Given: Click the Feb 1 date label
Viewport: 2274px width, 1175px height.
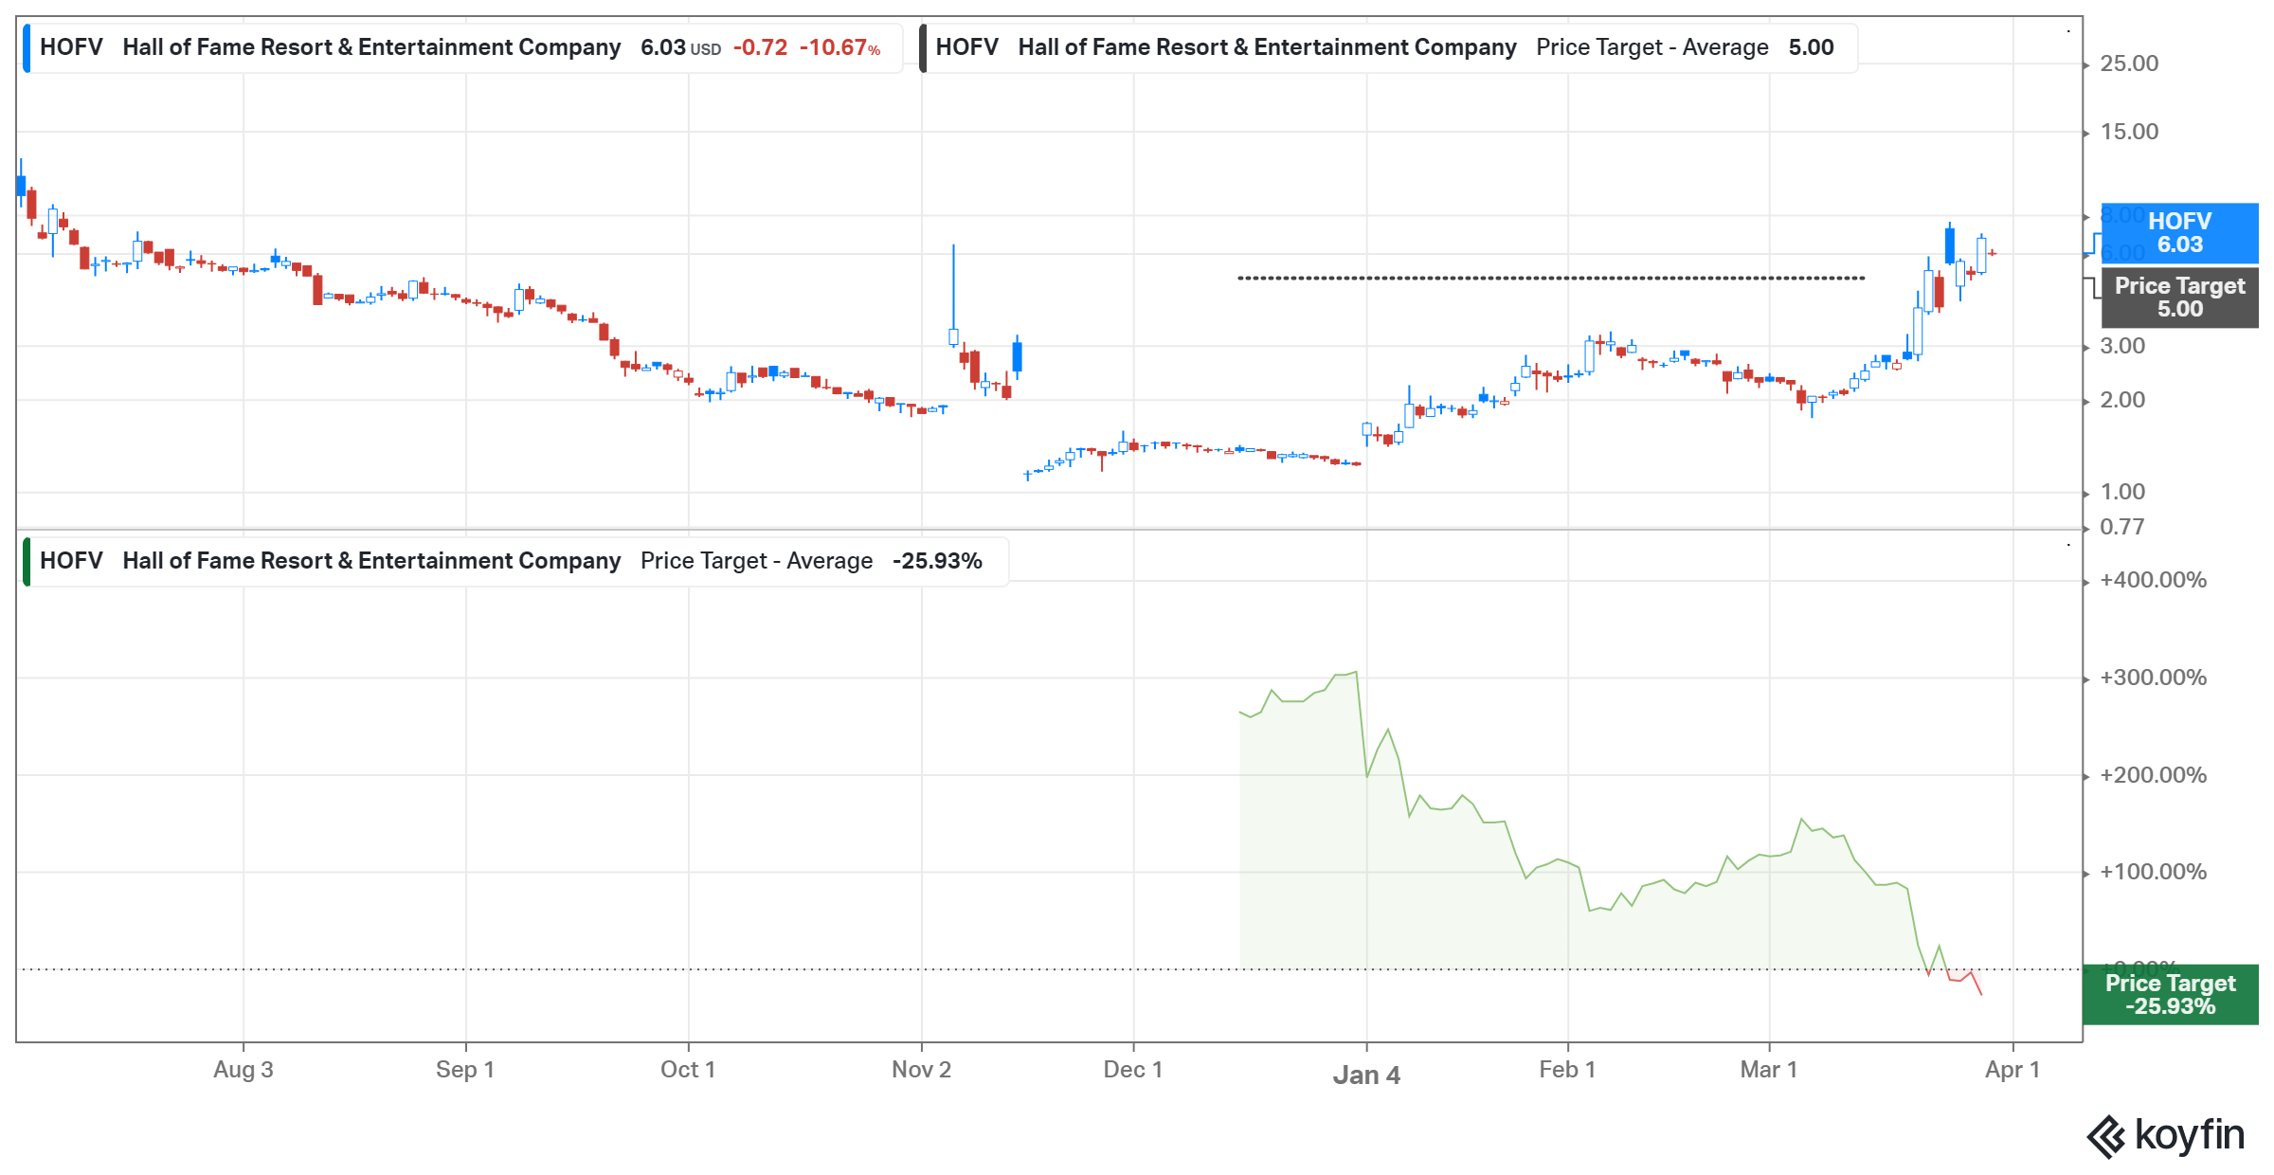Looking at the screenshot, I should tap(1567, 1070).
